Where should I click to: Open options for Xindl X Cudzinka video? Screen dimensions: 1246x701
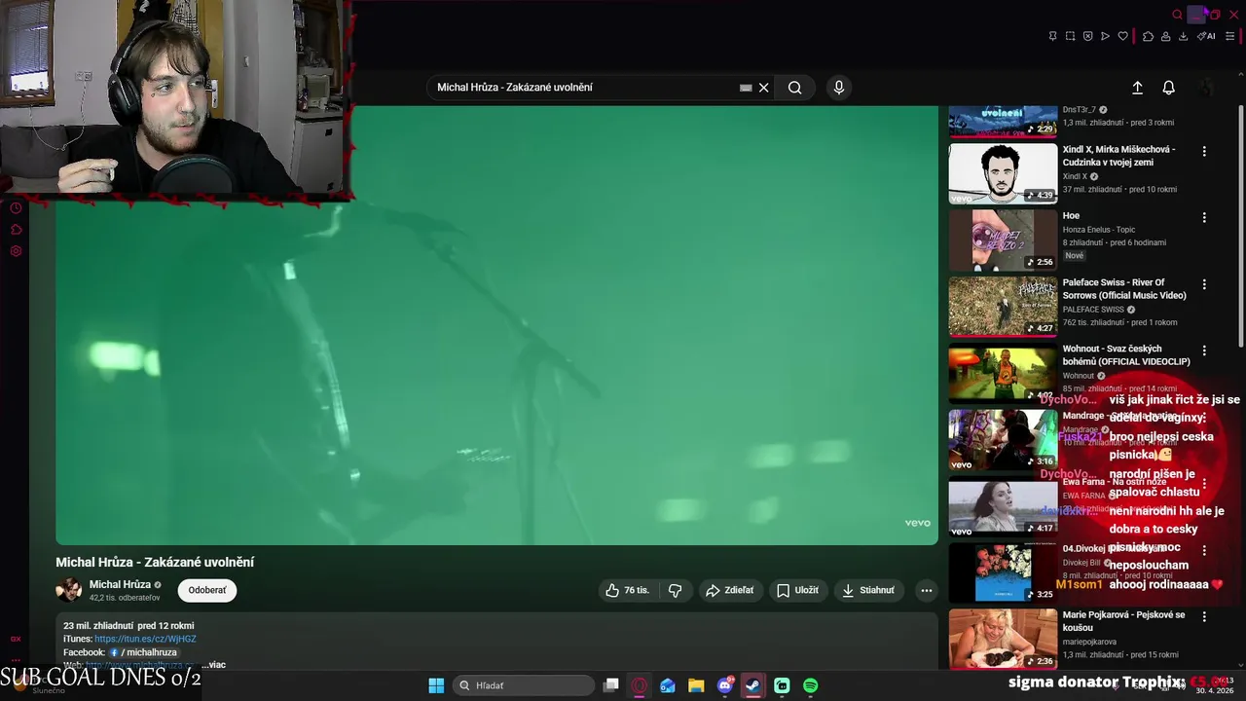tap(1204, 151)
